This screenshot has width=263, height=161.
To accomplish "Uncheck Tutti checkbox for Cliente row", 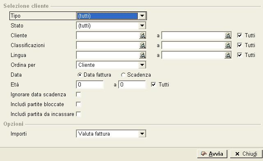I will click(240, 35).
